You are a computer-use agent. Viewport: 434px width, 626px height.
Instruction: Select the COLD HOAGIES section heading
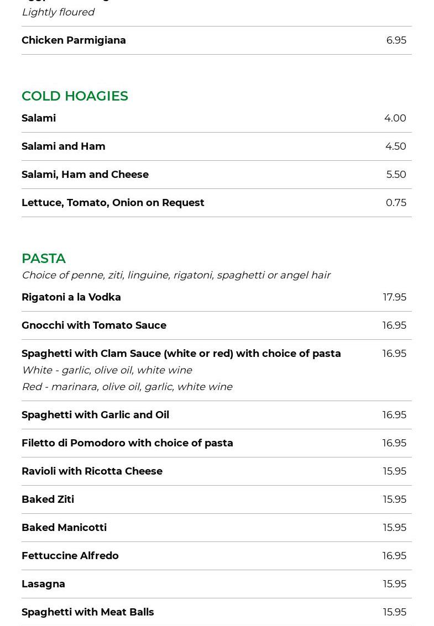[x=75, y=96]
